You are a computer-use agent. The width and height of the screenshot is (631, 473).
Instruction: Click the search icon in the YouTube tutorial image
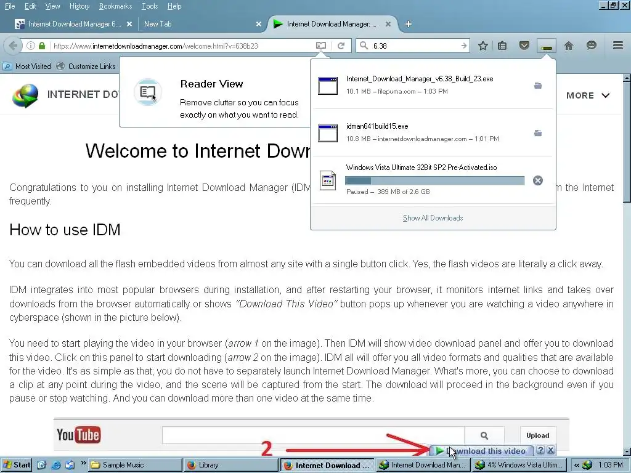pyautogui.click(x=484, y=435)
